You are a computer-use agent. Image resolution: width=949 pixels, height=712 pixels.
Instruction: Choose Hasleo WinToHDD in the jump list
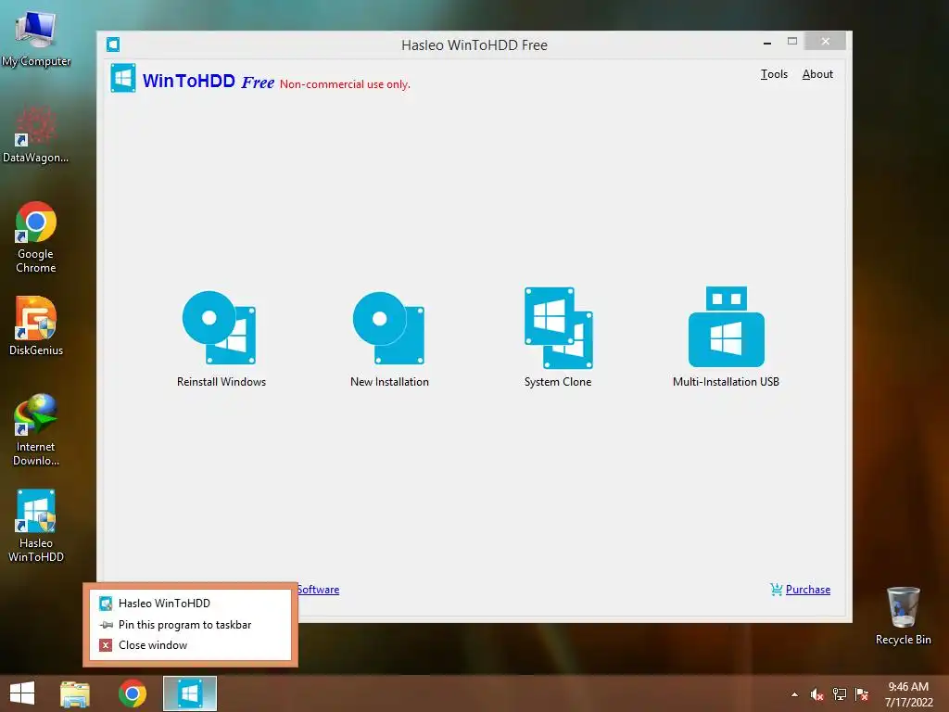(190, 603)
